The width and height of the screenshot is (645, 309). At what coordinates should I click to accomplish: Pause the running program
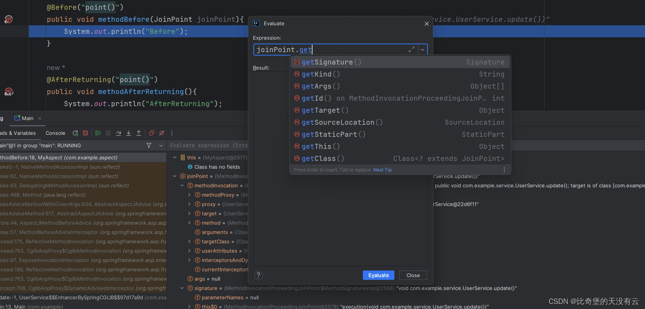[x=108, y=133]
